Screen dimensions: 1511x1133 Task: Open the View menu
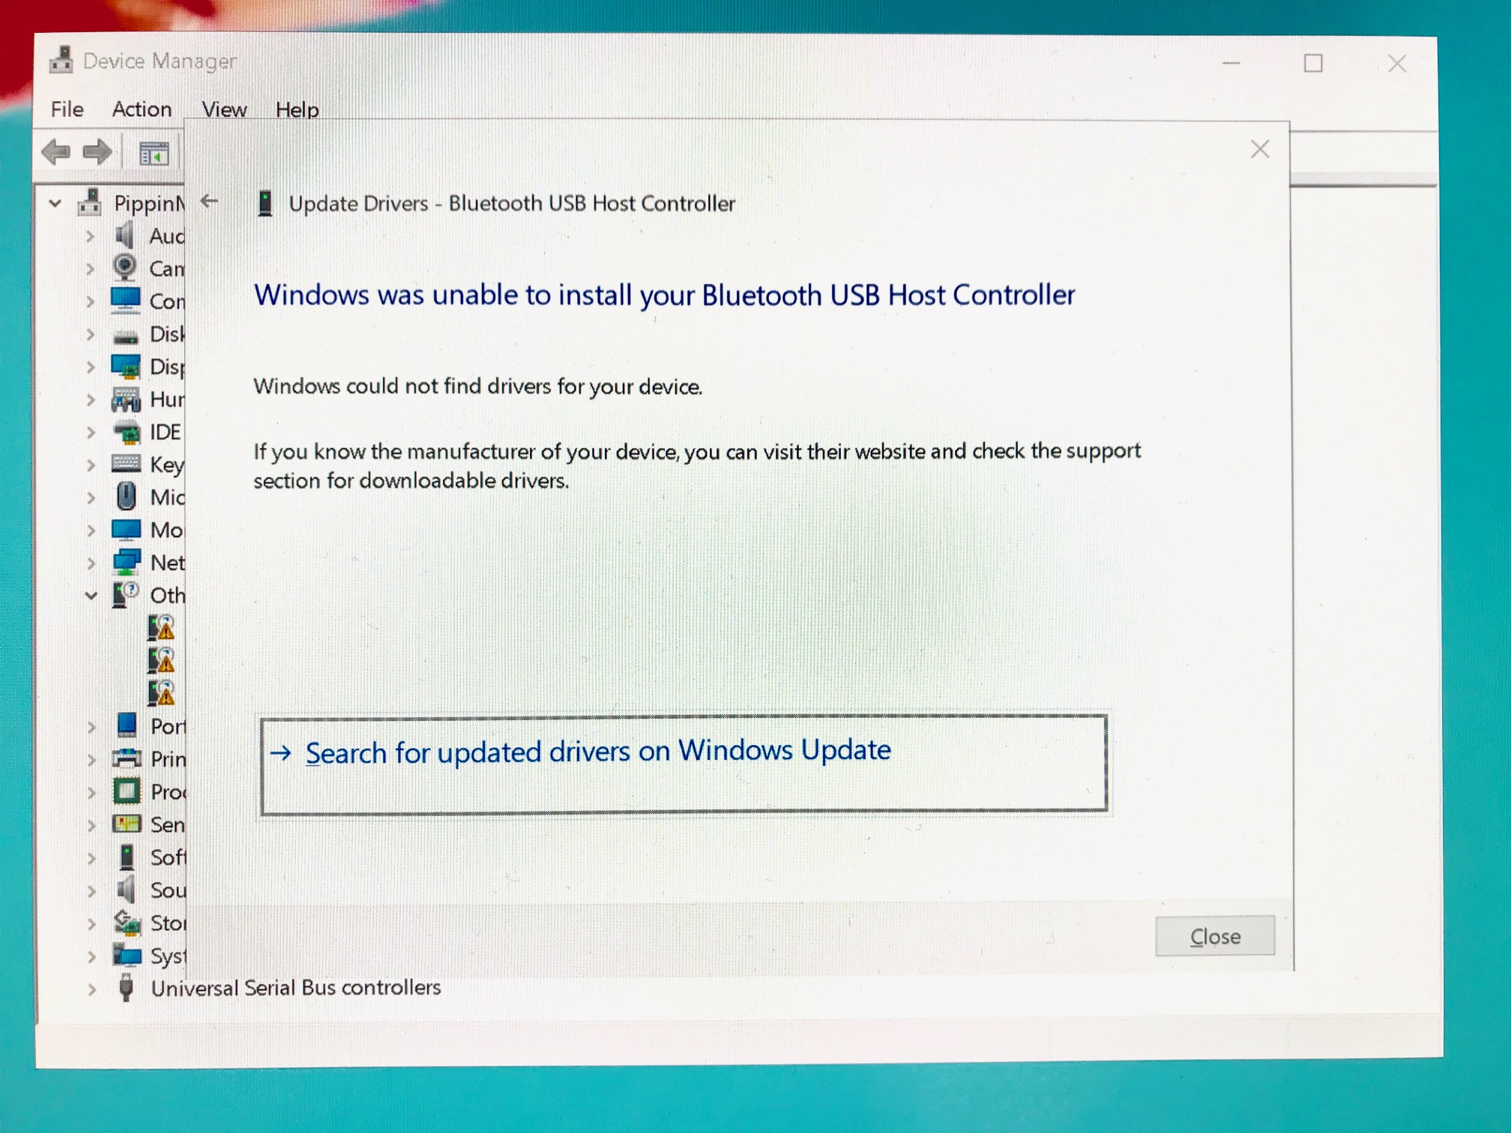(x=223, y=109)
